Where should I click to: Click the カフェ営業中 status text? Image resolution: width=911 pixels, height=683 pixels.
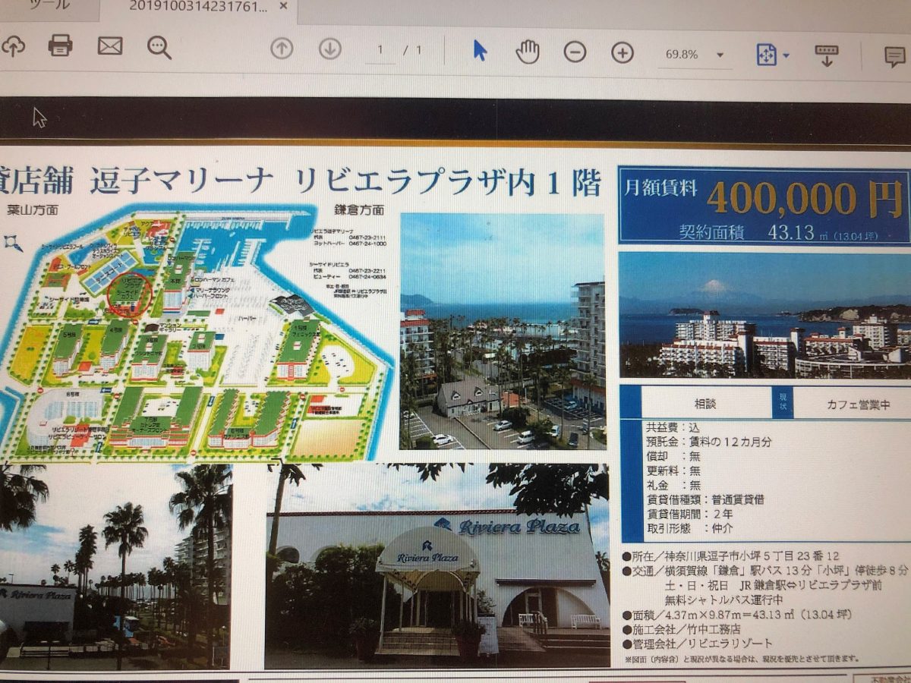click(858, 405)
